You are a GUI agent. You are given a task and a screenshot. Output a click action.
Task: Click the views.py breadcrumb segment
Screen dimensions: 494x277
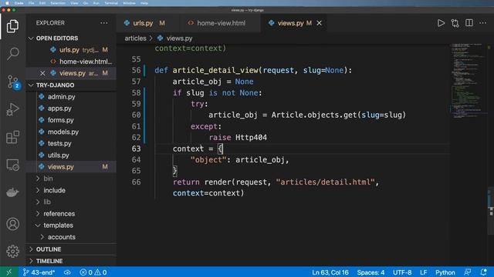pos(179,38)
